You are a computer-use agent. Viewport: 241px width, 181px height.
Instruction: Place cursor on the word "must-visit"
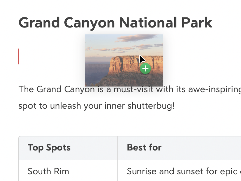130,89
